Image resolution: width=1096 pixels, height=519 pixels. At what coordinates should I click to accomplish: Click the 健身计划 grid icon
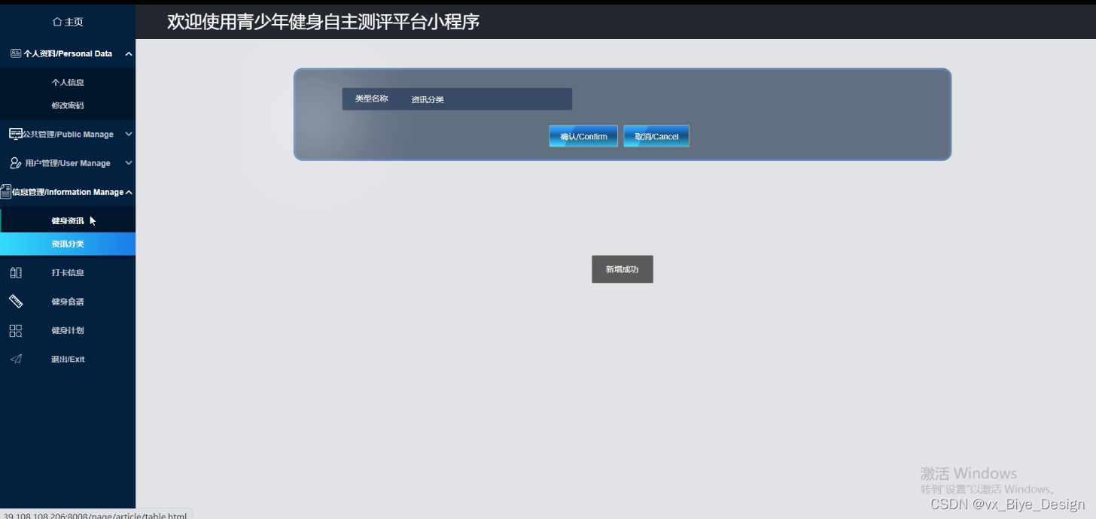[x=16, y=331]
